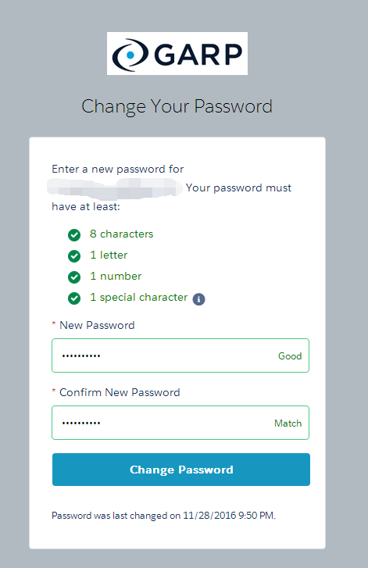
Task: Submit with the Change Password button
Action: click(181, 470)
